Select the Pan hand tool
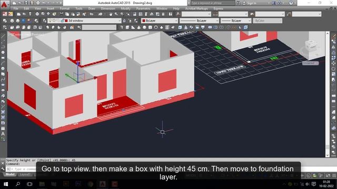This screenshot has width=337, height=189. click(111, 14)
